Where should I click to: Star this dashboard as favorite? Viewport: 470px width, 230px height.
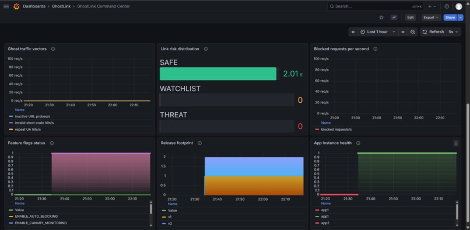click(x=381, y=18)
